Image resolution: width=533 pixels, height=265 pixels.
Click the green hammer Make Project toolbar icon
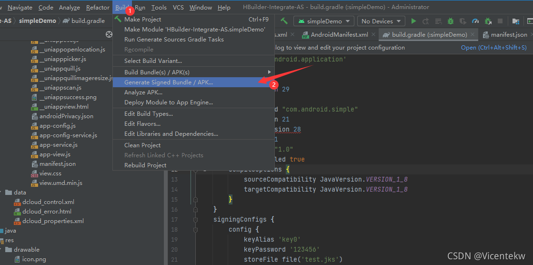(284, 21)
